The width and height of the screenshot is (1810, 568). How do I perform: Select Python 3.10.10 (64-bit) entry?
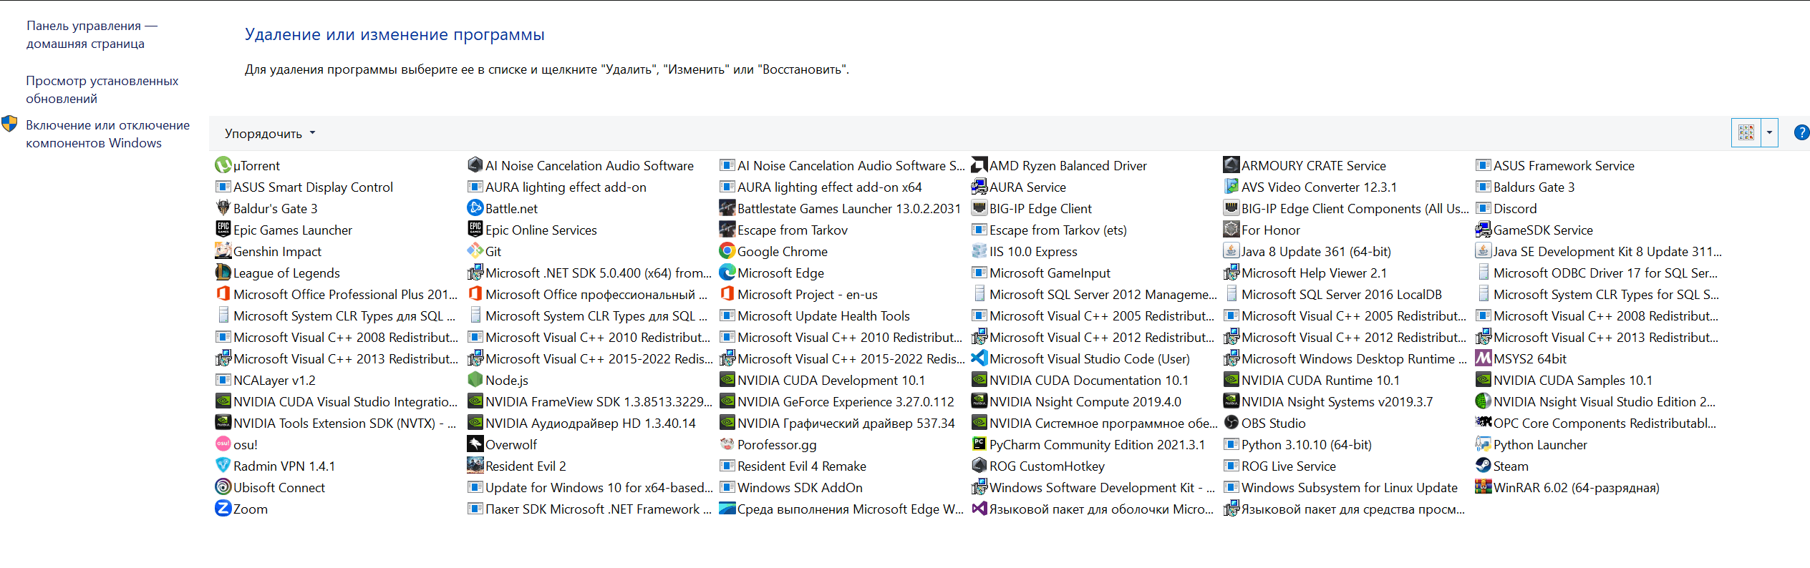[x=1297, y=444]
